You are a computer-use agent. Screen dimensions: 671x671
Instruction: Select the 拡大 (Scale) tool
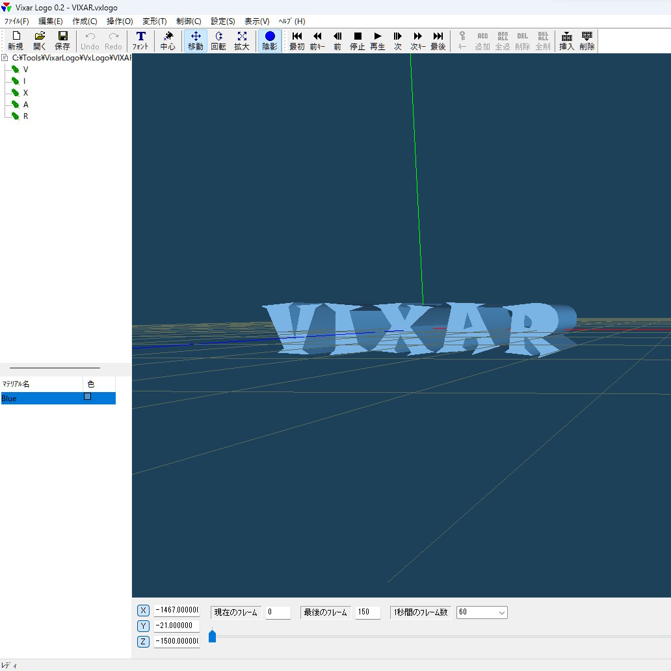[x=241, y=40]
